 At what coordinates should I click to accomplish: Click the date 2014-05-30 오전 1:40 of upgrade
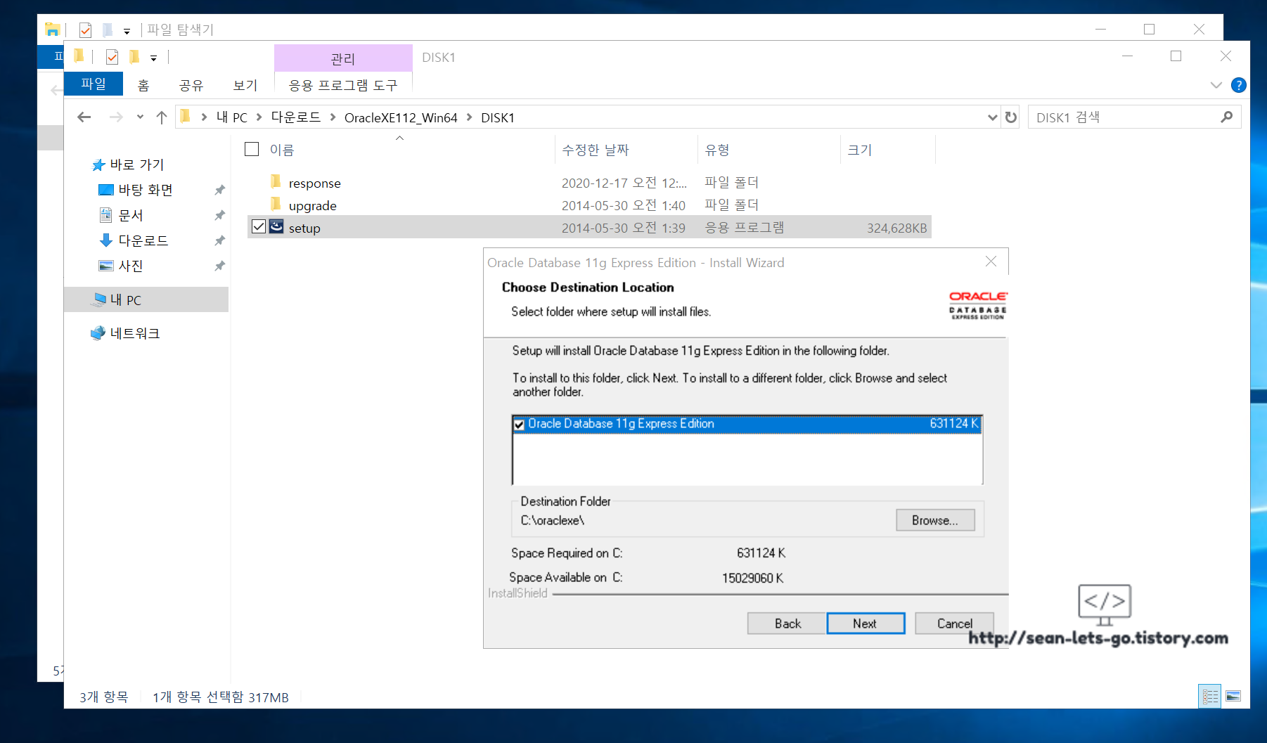coord(623,206)
